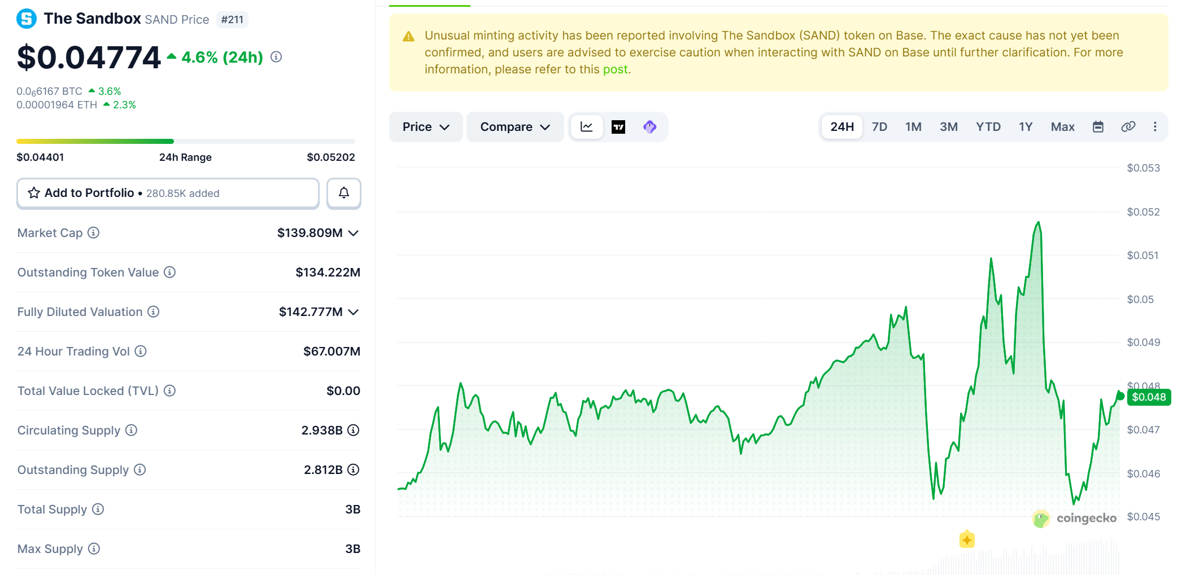Show Total Supply info icon
Viewport: 1182px width, 575px height.
[98, 509]
